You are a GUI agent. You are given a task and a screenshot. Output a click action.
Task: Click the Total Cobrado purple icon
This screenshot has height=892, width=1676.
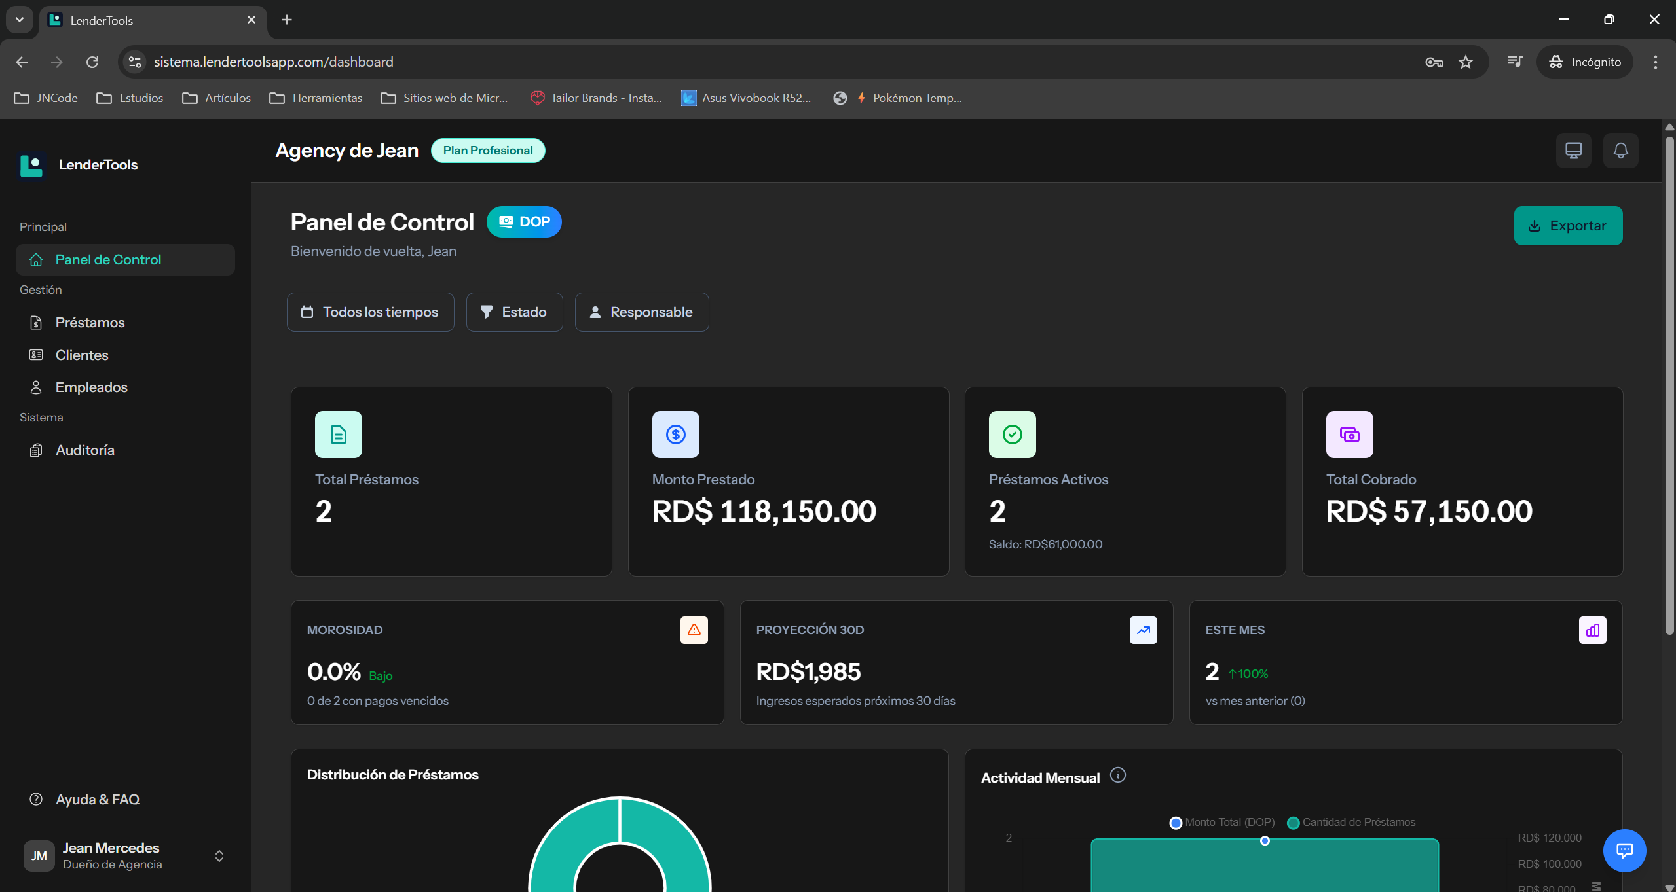(x=1349, y=435)
